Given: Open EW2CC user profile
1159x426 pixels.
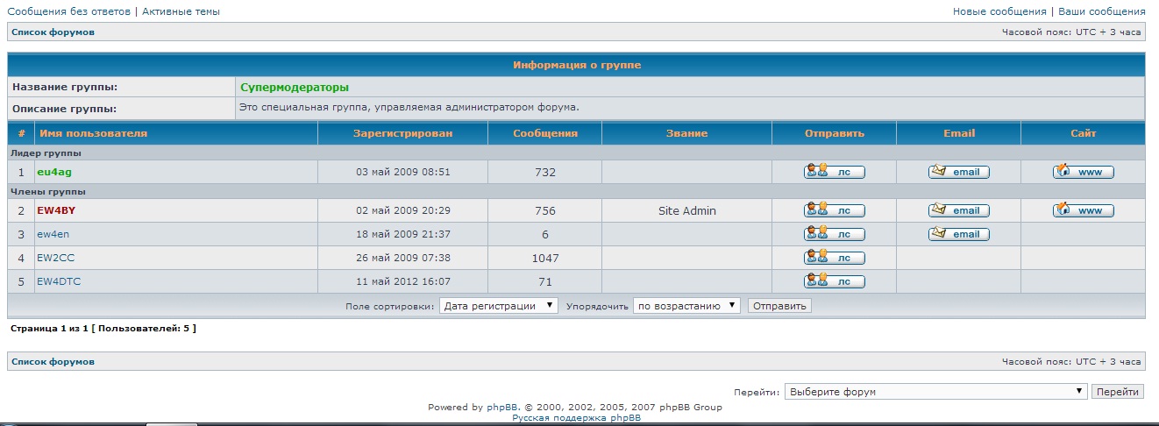Looking at the screenshot, I should coord(53,258).
